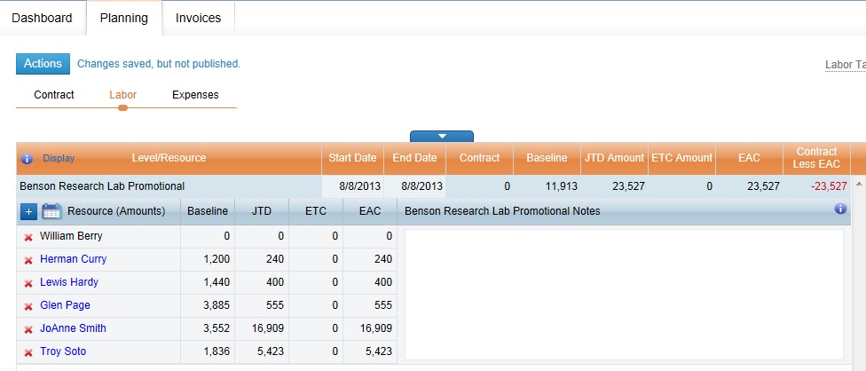The width and height of the screenshot is (866, 371).
Task: Open the JoAnne Smith resource link
Action: [73, 328]
